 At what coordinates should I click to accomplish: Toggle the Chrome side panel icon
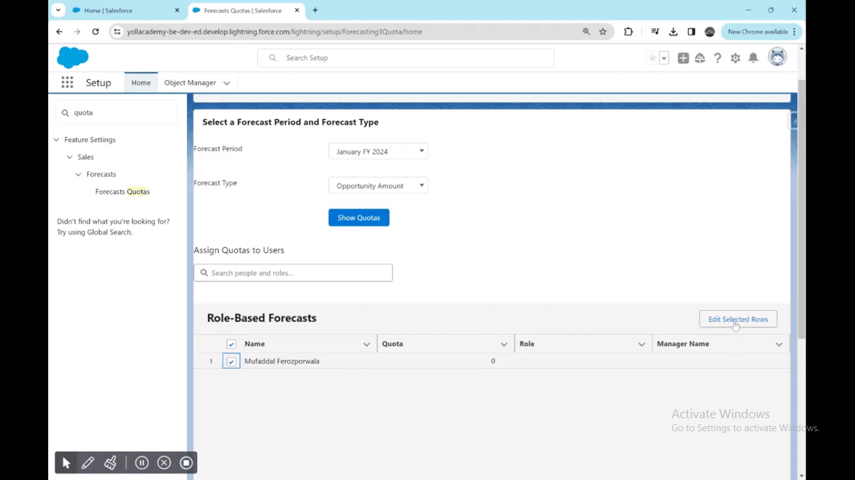692,31
